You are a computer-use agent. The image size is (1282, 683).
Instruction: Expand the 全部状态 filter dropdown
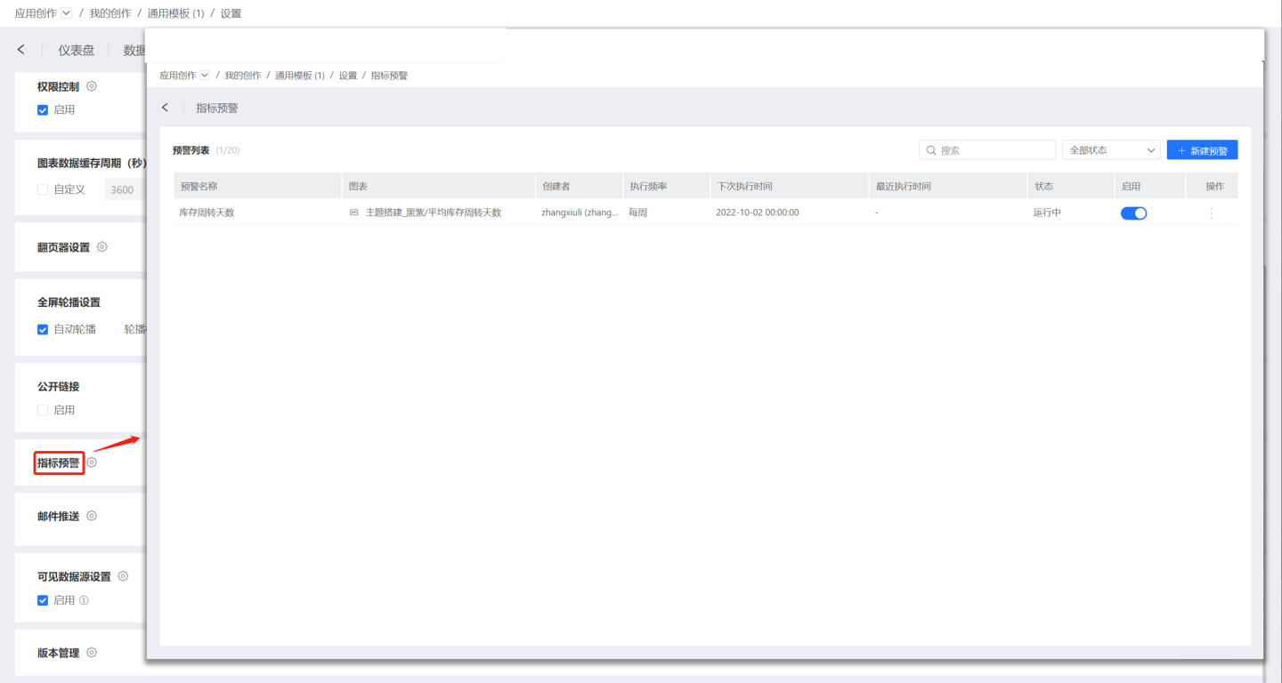tap(1111, 150)
